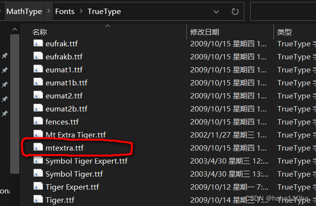Screen dimensions: 316x206
Task: Click the fences.ttf font file icon
Action: coord(38,122)
